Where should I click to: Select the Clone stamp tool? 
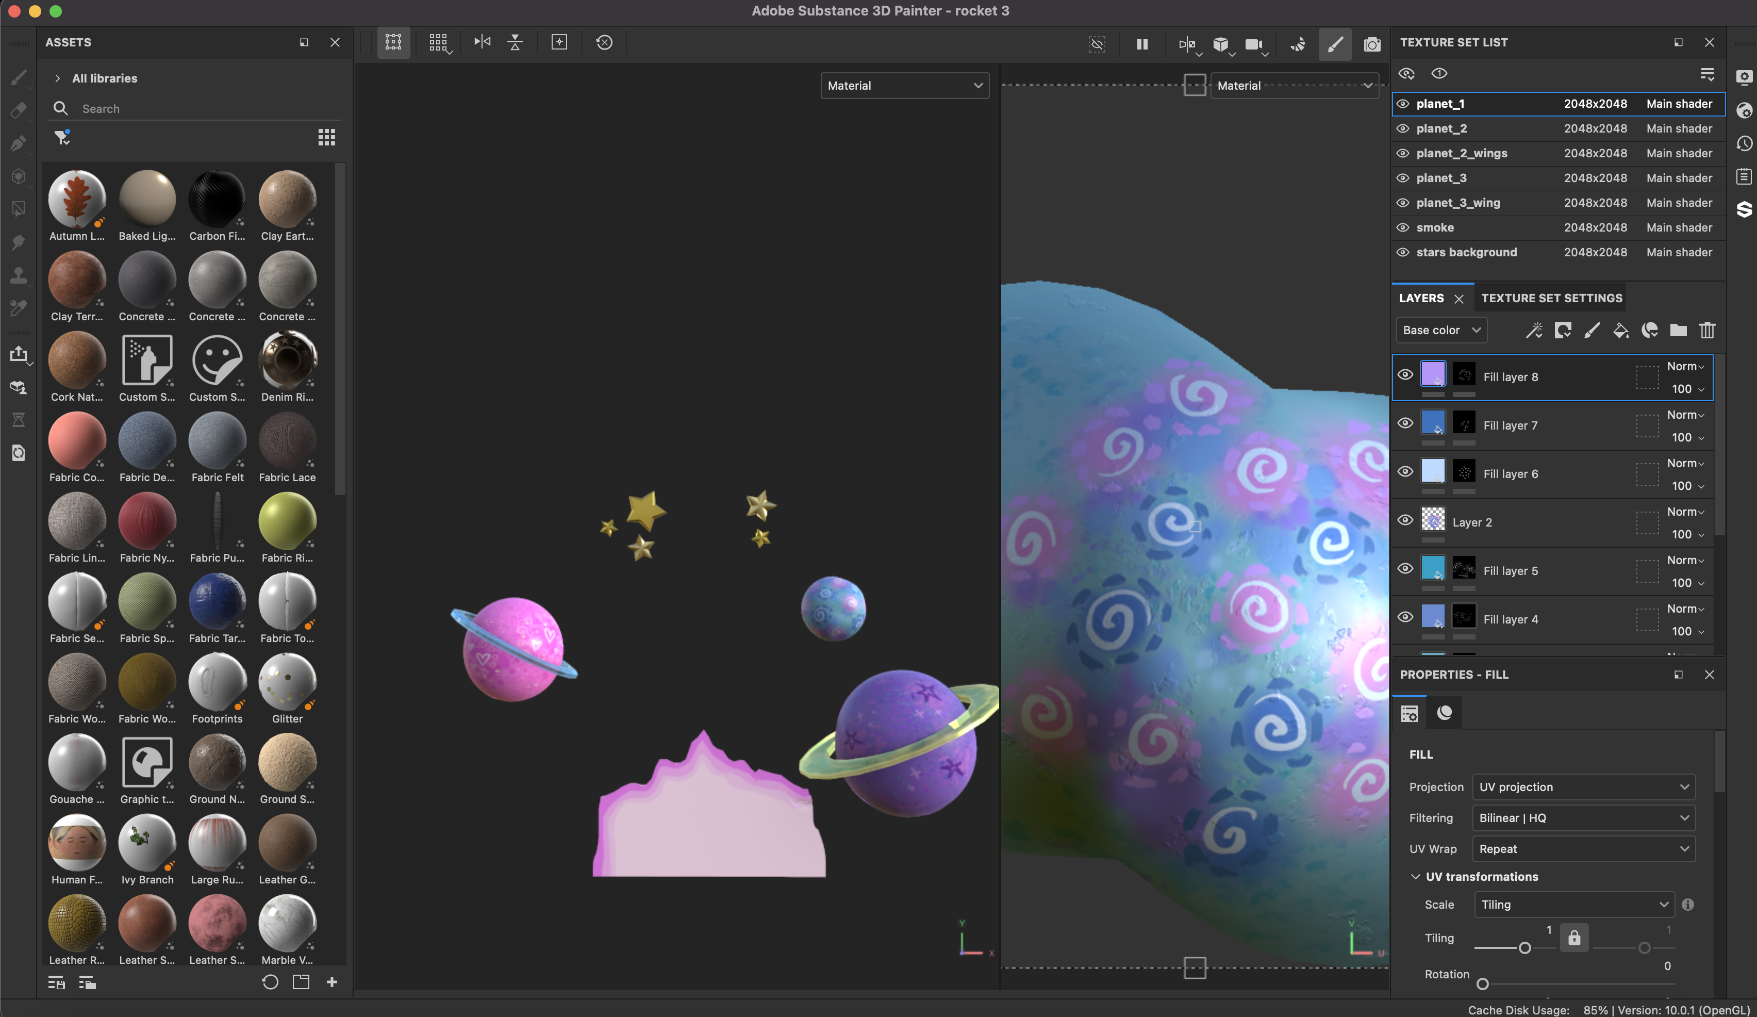click(x=19, y=275)
